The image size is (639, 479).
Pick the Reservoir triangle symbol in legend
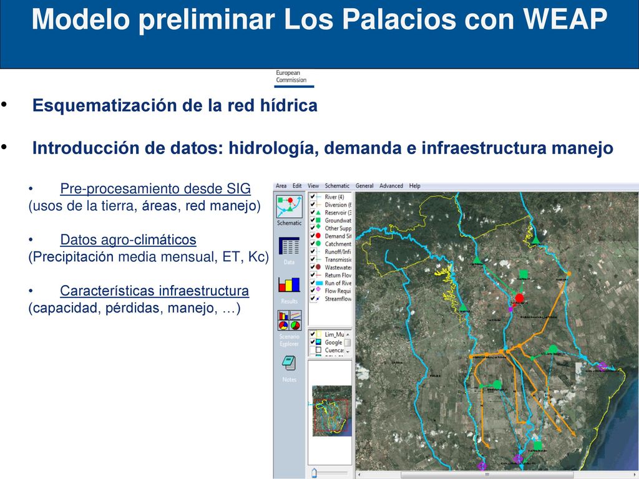pyautogui.click(x=318, y=213)
